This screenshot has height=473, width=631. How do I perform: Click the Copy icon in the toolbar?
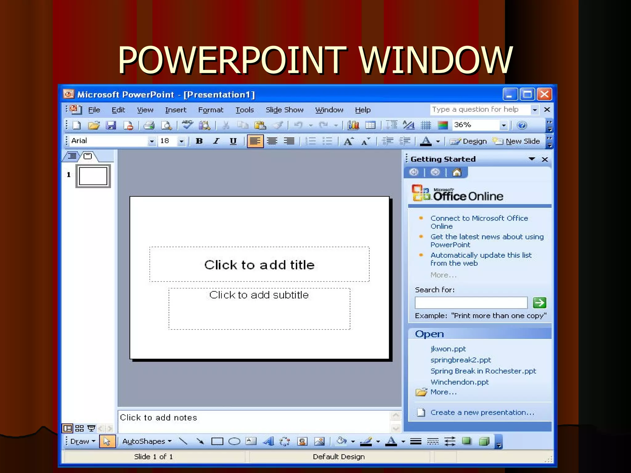tap(243, 125)
